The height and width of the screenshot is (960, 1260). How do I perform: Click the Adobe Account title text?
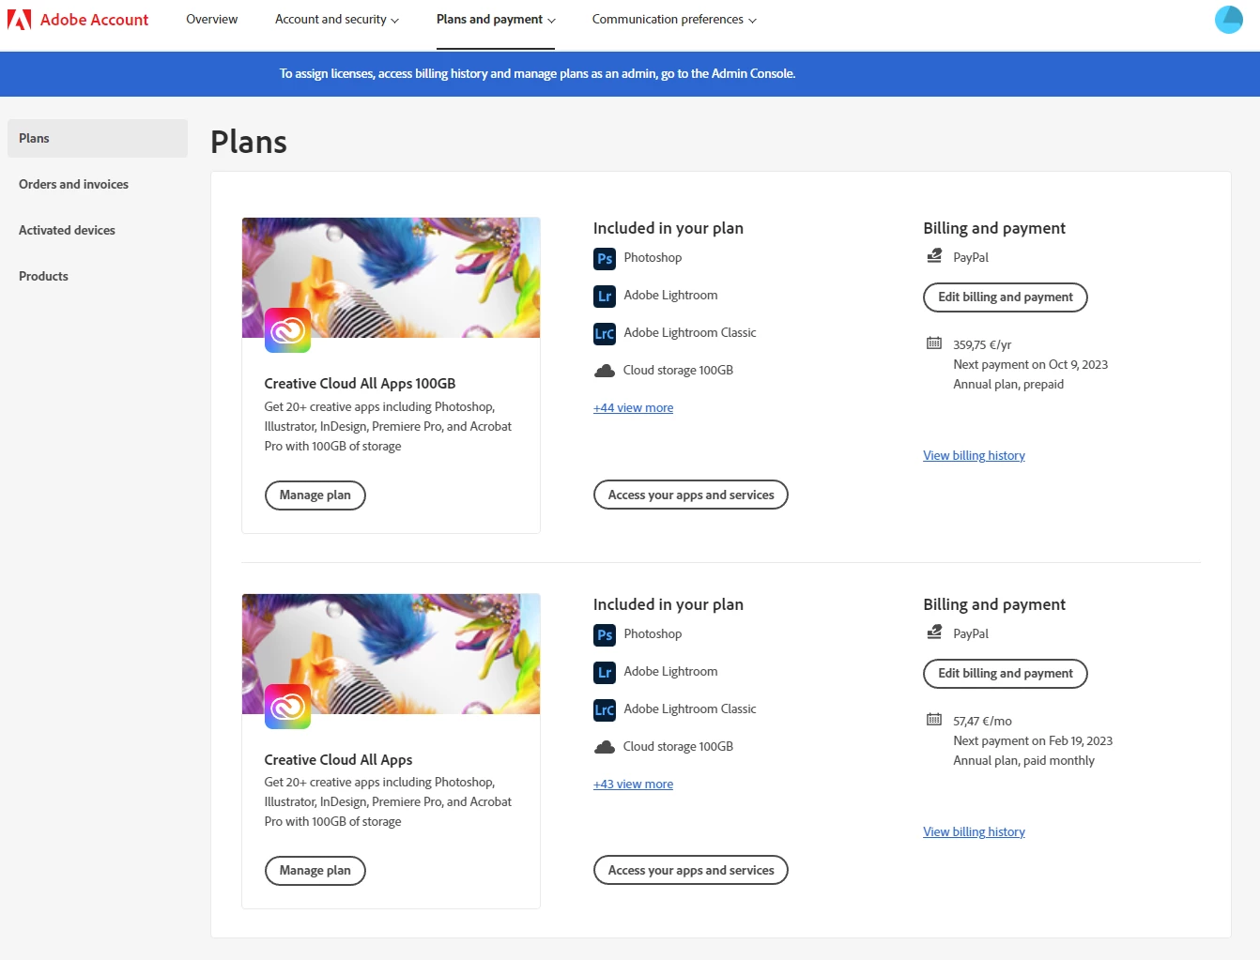pos(94,20)
